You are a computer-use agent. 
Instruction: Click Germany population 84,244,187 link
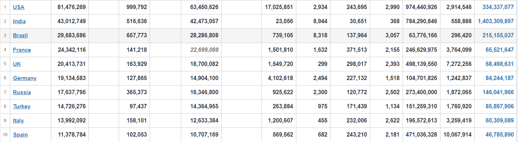pos(499,78)
